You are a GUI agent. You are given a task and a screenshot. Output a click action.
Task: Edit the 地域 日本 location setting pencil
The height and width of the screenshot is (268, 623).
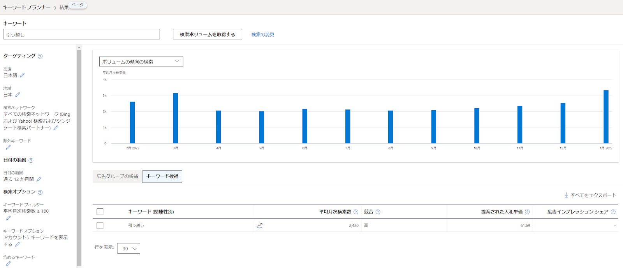(x=18, y=95)
